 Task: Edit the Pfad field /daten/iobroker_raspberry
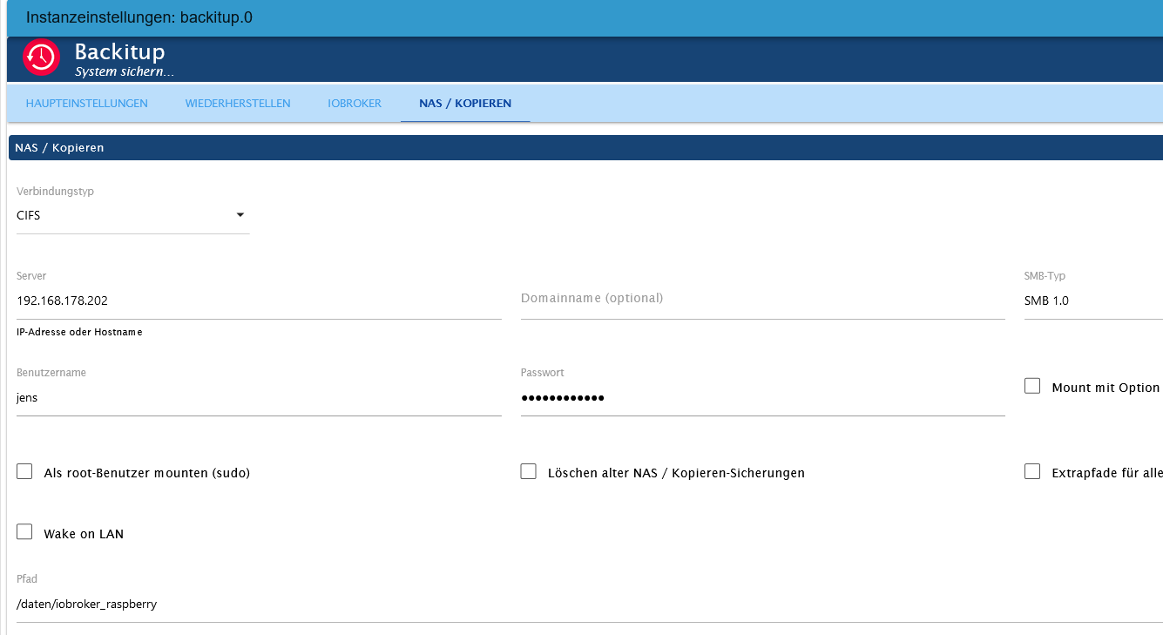click(590, 605)
